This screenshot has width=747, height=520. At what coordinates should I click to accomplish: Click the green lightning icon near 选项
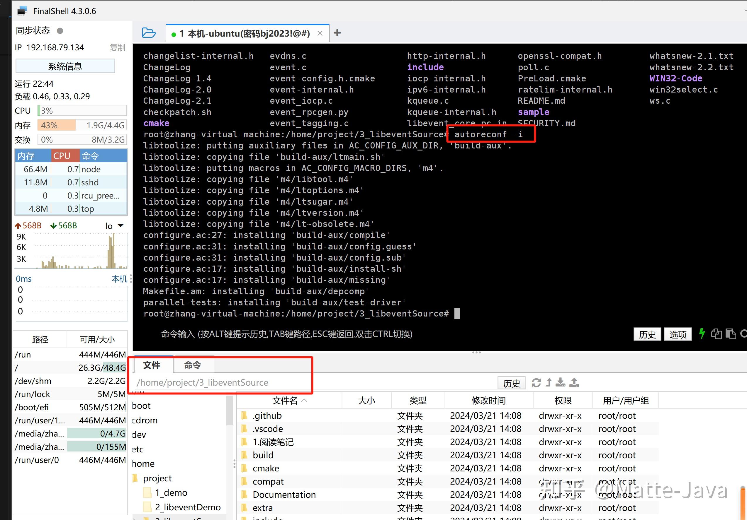[702, 334]
